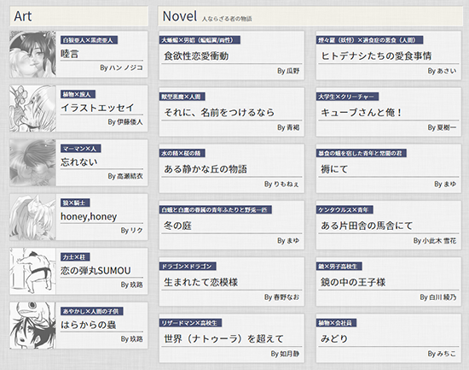Open the novel 食欲性恋愛衝動
Viewport: 469px width, 370px height.
[196, 56]
